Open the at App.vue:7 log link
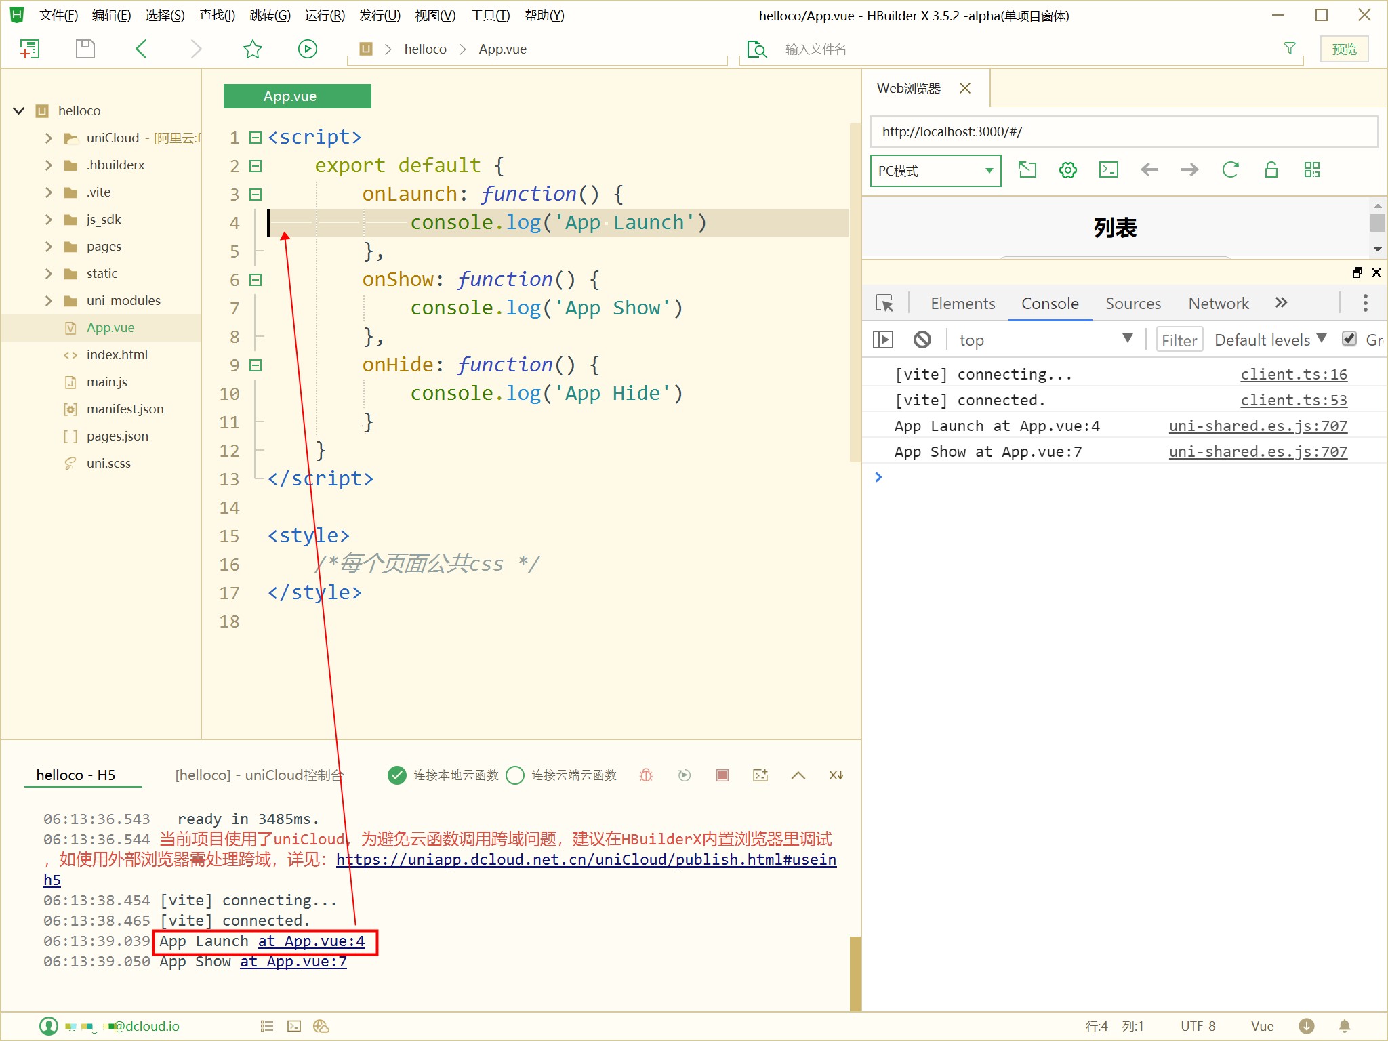The image size is (1388, 1041). pyautogui.click(x=293, y=962)
